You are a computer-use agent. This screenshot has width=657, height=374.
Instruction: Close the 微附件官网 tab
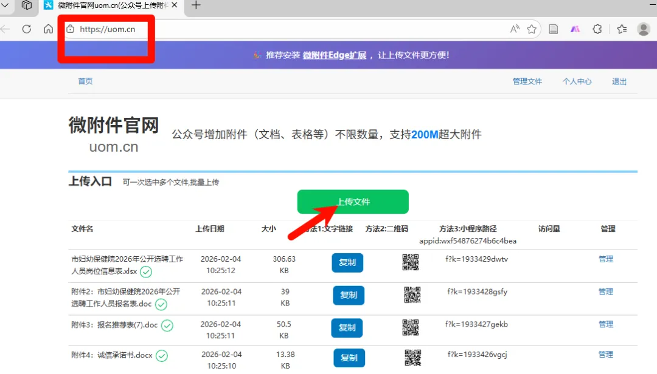[x=175, y=5]
